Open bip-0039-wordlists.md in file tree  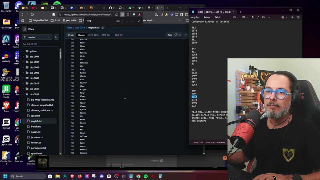(x=42, y=100)
